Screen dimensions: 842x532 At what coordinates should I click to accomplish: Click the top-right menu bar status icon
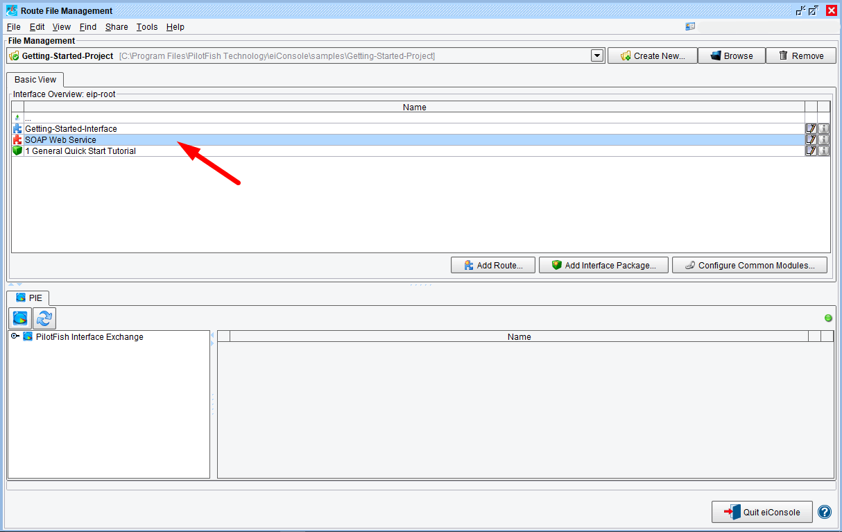(690, 27)
